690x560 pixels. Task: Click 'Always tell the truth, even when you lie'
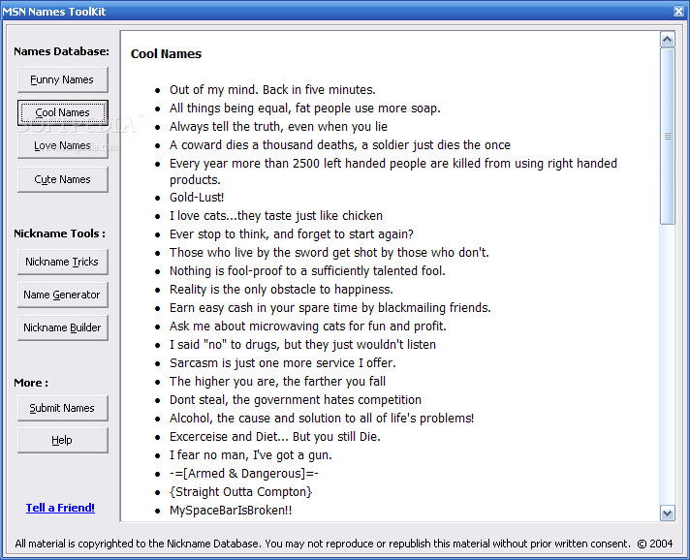pyautogui.click(x=278, y=127)
